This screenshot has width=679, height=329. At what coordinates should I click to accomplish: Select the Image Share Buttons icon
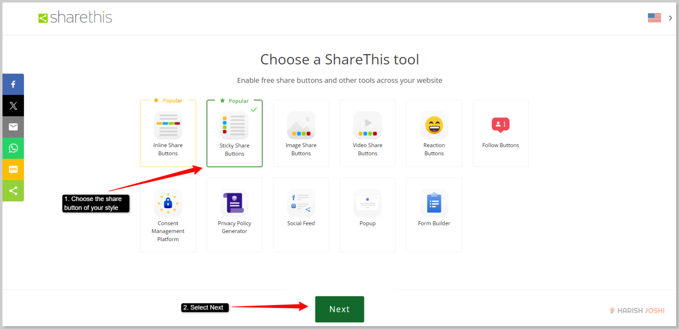(x=301, y=125)
